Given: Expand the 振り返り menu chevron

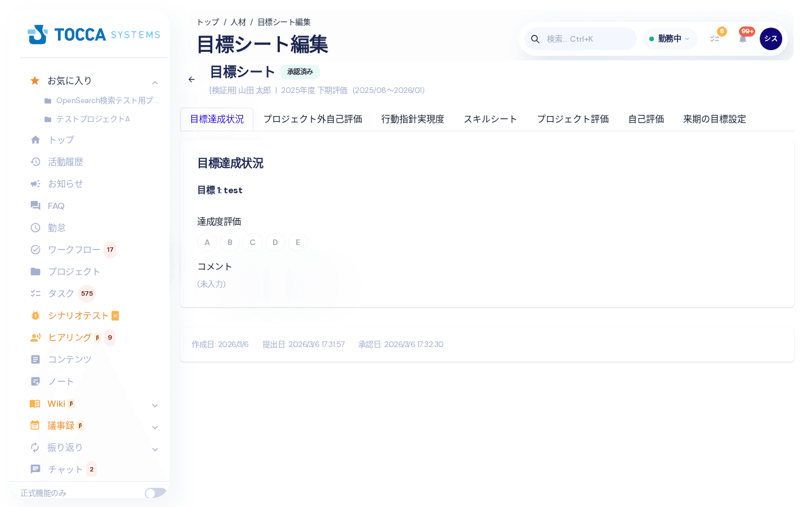Looking at the screenshot, I should coord(155,450).
